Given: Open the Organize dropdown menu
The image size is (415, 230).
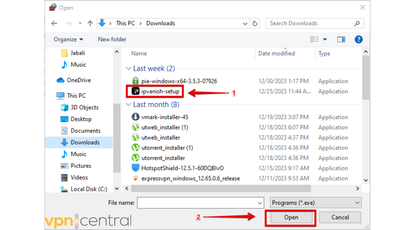Looking at the screenshot, I should (x=68, y=40).
